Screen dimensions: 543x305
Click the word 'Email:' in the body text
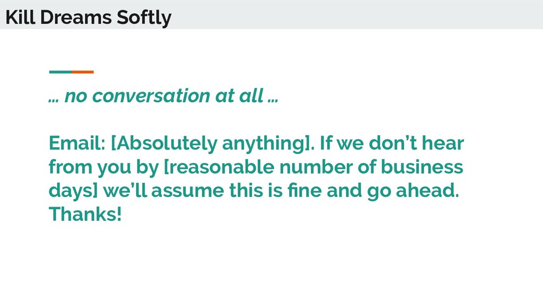[x=77, y=143]
